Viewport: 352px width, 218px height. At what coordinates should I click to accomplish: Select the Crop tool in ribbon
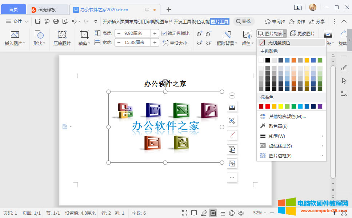tap(84, 35)
